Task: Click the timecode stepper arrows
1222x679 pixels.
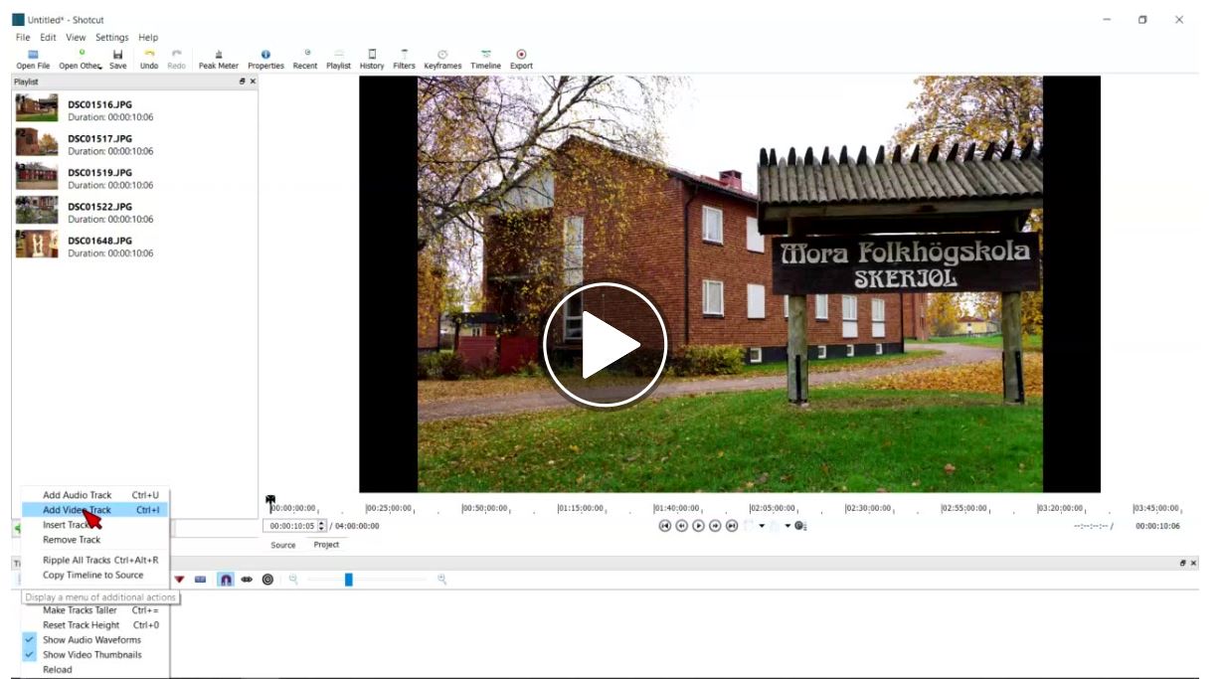Action: point(321,526)
